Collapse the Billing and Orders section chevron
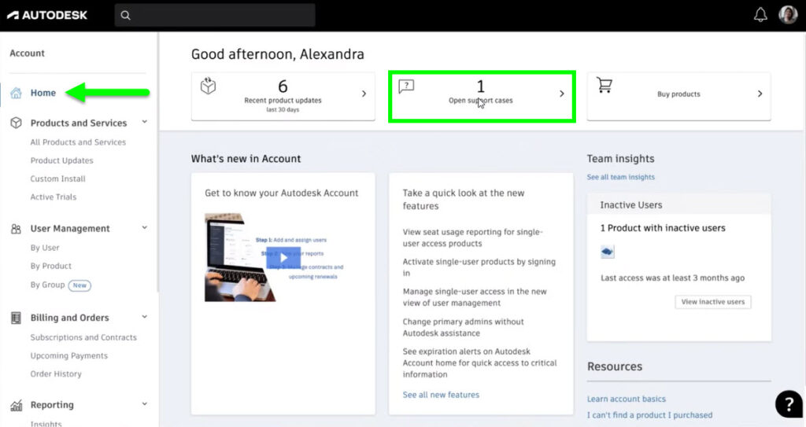 [x=145, y=317]
